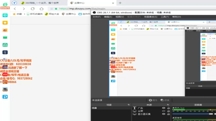This screenshot has width=216, height=121.
Task: Open the 收藏 bookmarks star button
Action: pyautogui.click(x=18, y=14)
